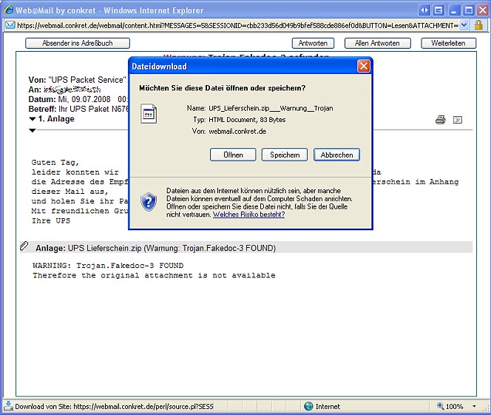Click the Antworten reply button
491x415 pixels.
(x=313, y=43)
